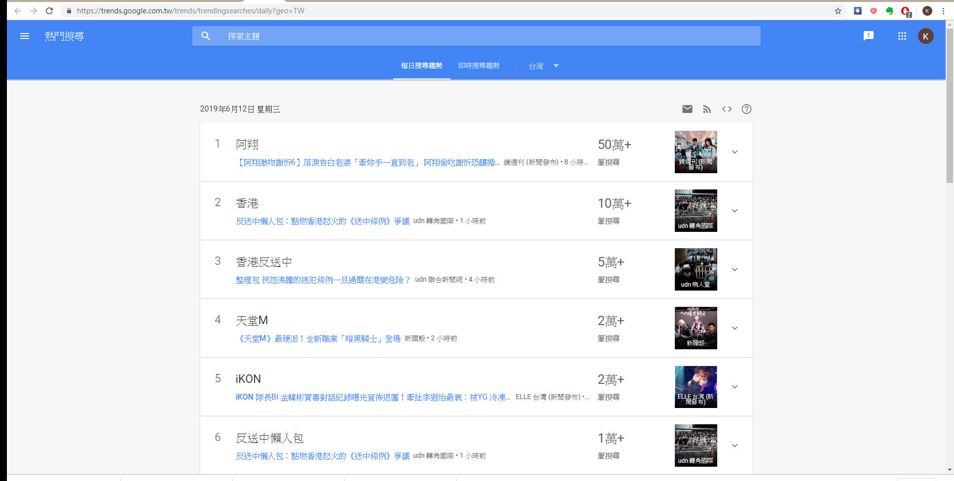
Task: Open the send feedback icon
Action: click(868, 36)
